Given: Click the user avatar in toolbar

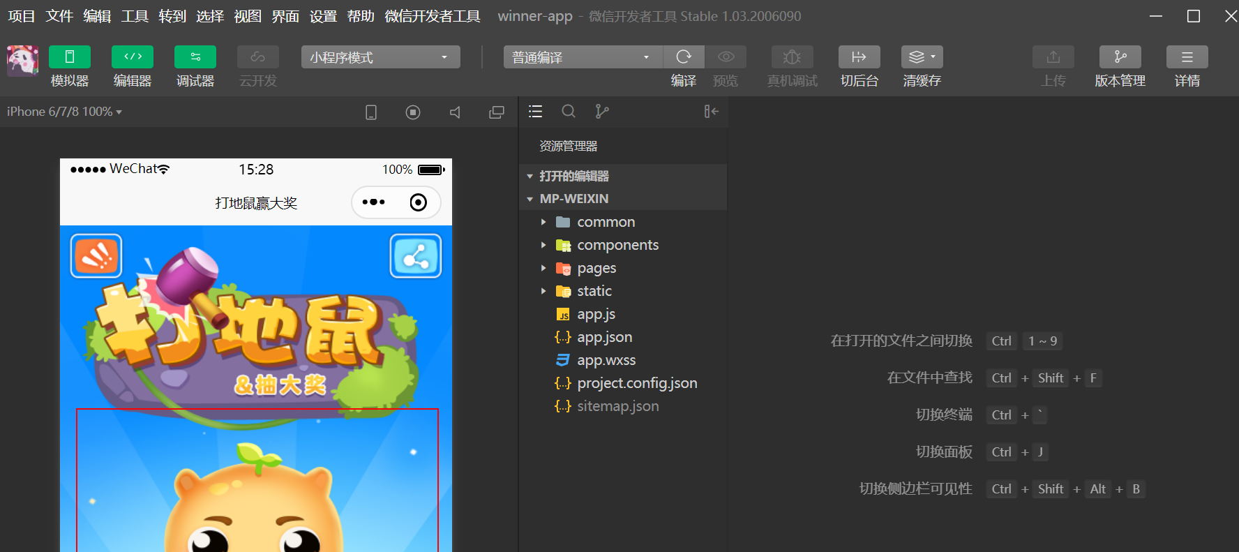Looking at the screenshot, I should pos(22,61).
